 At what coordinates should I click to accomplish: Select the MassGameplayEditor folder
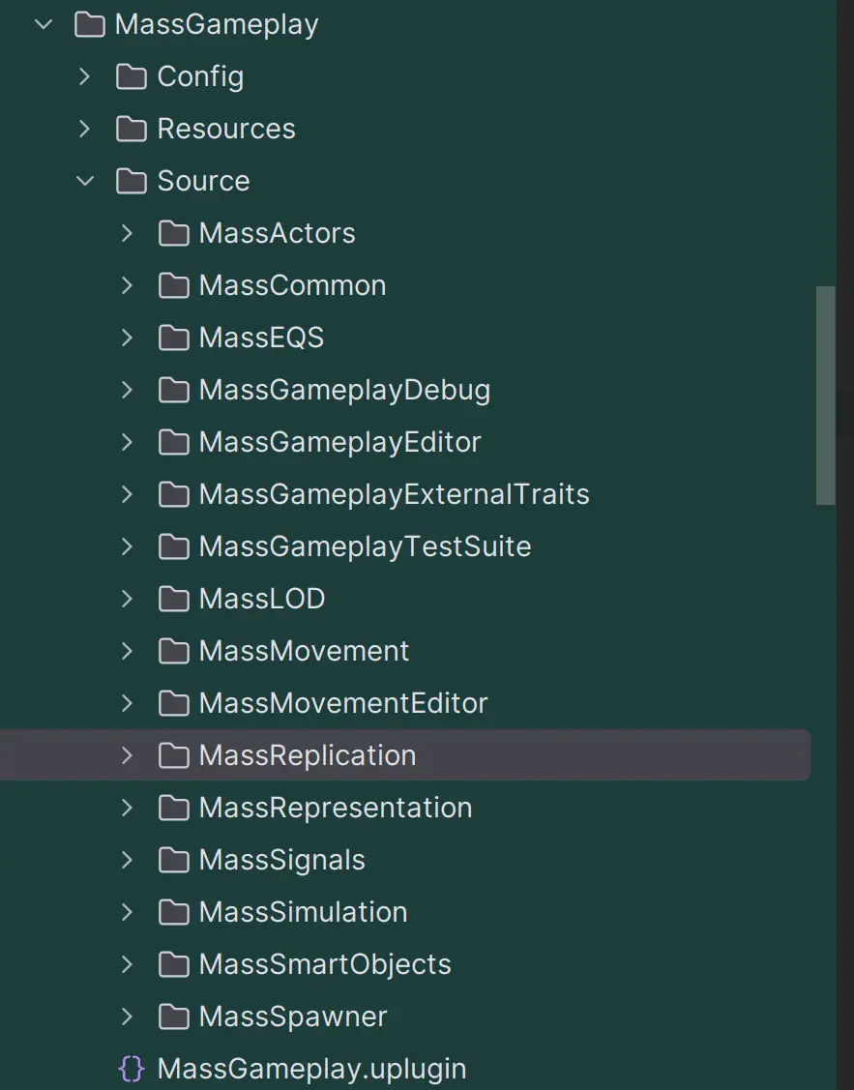point(339,442)
